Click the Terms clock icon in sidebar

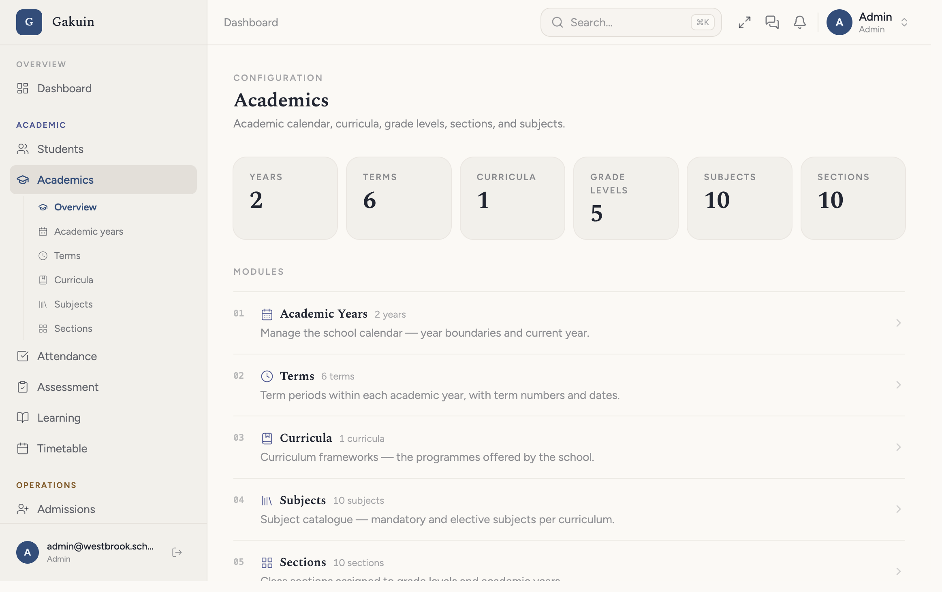click(x=43, y=256)
